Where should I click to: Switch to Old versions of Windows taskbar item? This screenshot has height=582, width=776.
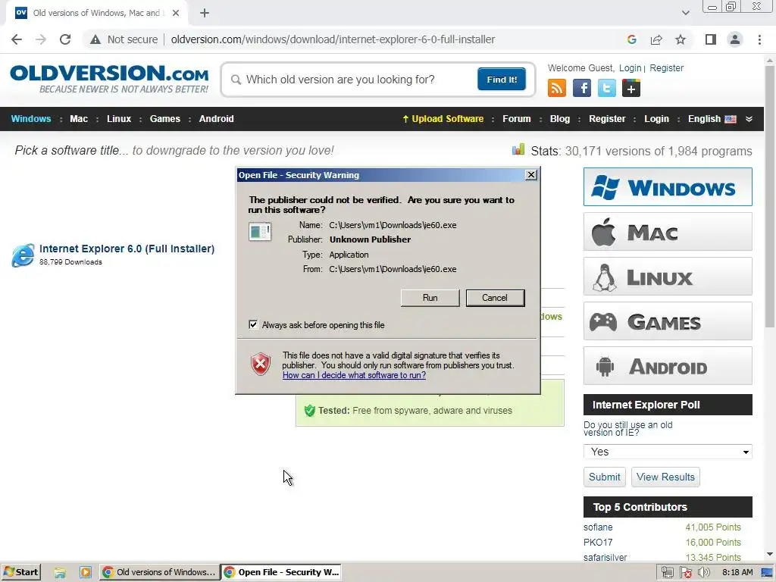[x=159, y=572]
